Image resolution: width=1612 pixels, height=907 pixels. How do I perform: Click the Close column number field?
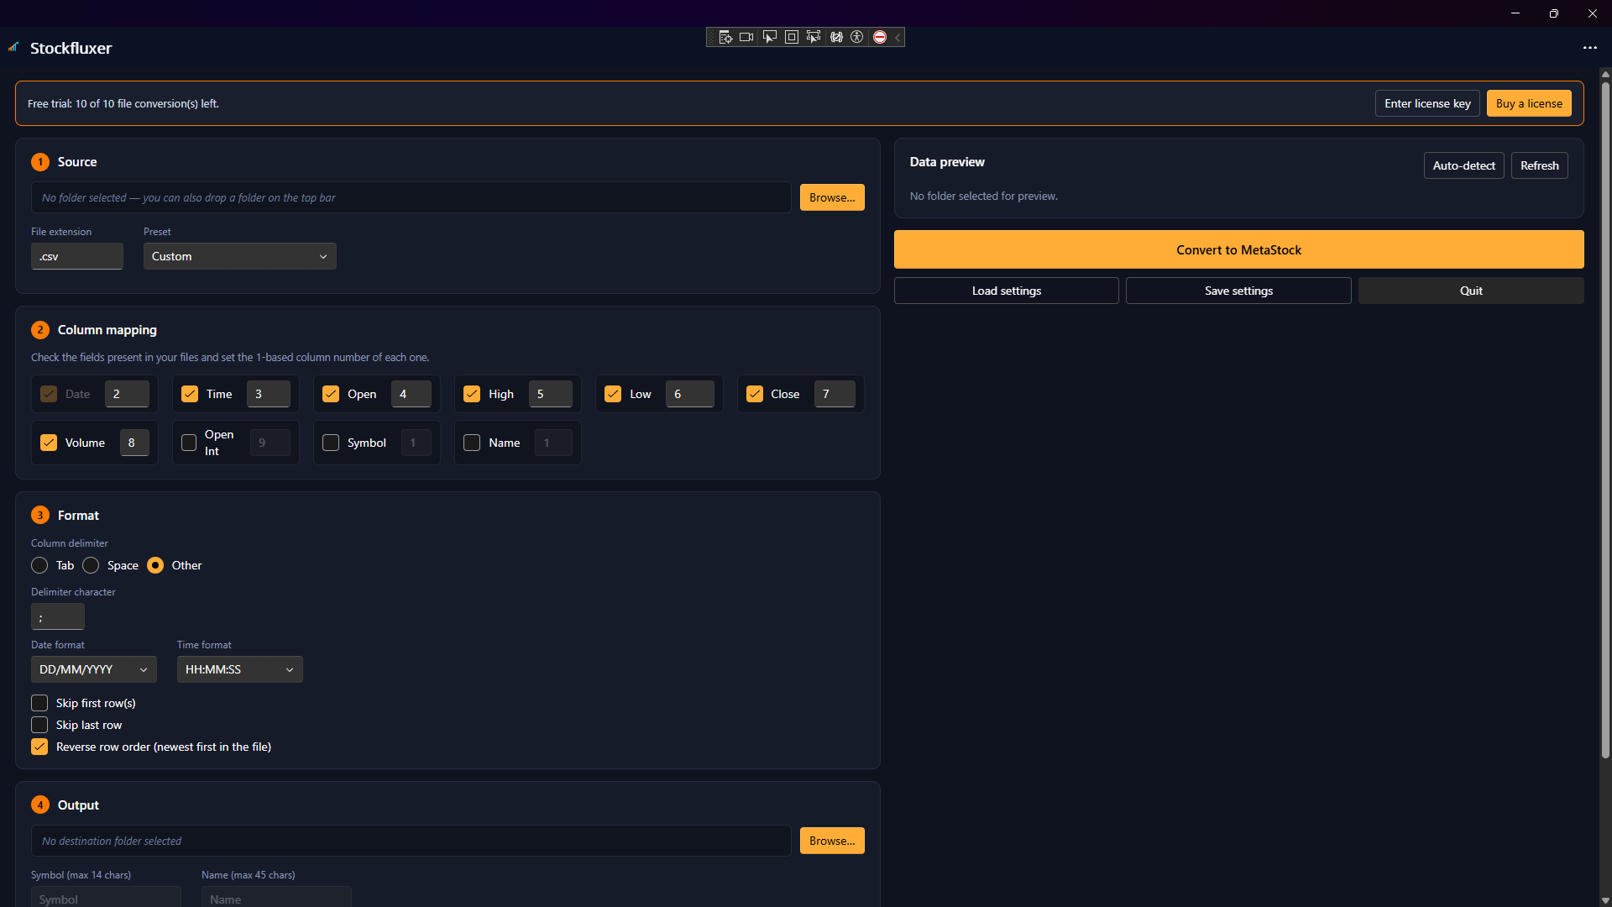[835, 394]
